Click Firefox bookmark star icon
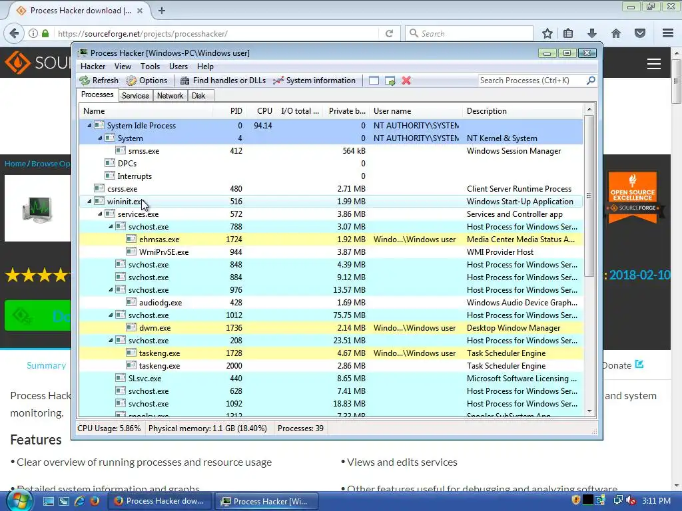 (x=547, y=33)
